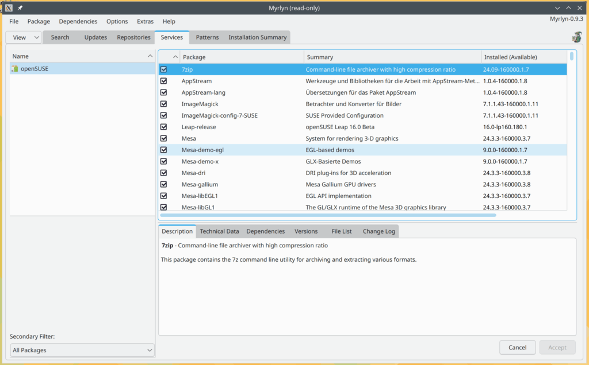Select the Mesa-demo-x package name

(200, 161)
